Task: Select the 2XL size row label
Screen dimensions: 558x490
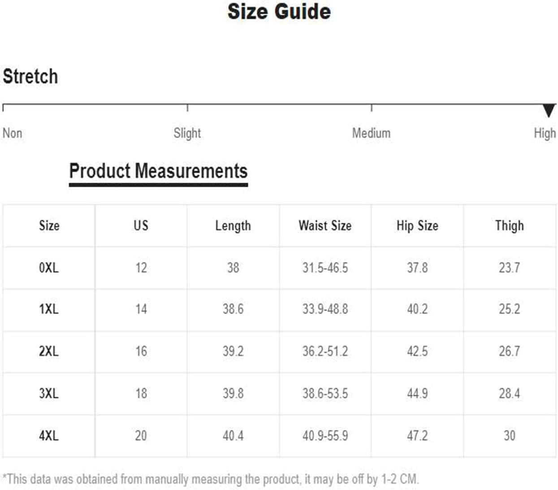Action: click(49, 351)
